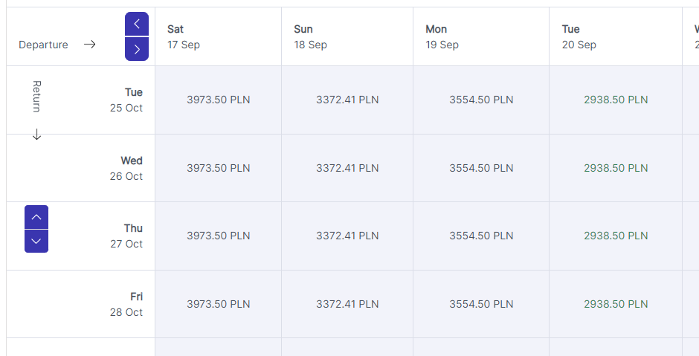Image resolution: width=699 pixels, height=356 pixels.
Task: Click the Sat 17 Sep column header
Action: [219, 36]
